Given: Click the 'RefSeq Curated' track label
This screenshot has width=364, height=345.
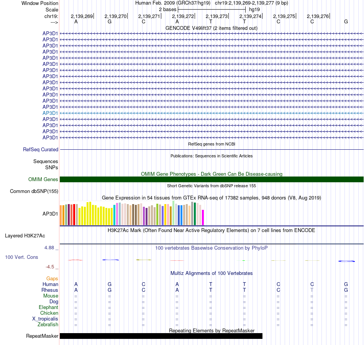Looking at the screenshot, I should coord(40,149).
